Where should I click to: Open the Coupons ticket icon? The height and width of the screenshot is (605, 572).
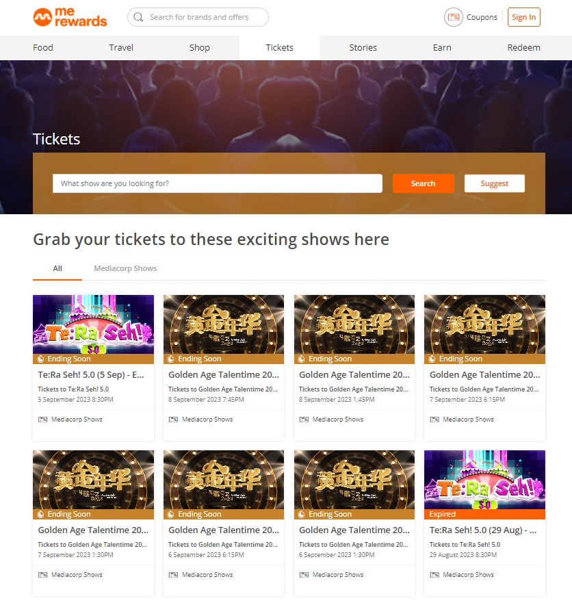click(x=453, y=17)
